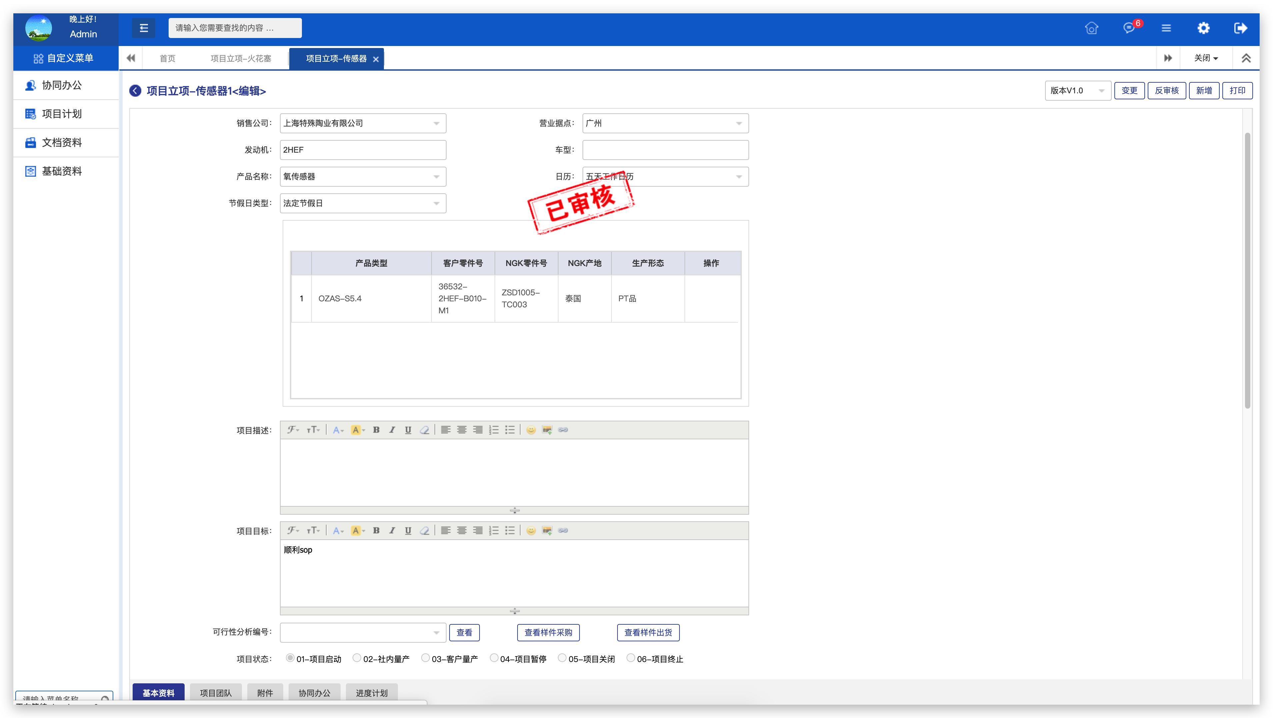Switch to 项目团队 tab
1273x718 pixels.
[216, 693]
